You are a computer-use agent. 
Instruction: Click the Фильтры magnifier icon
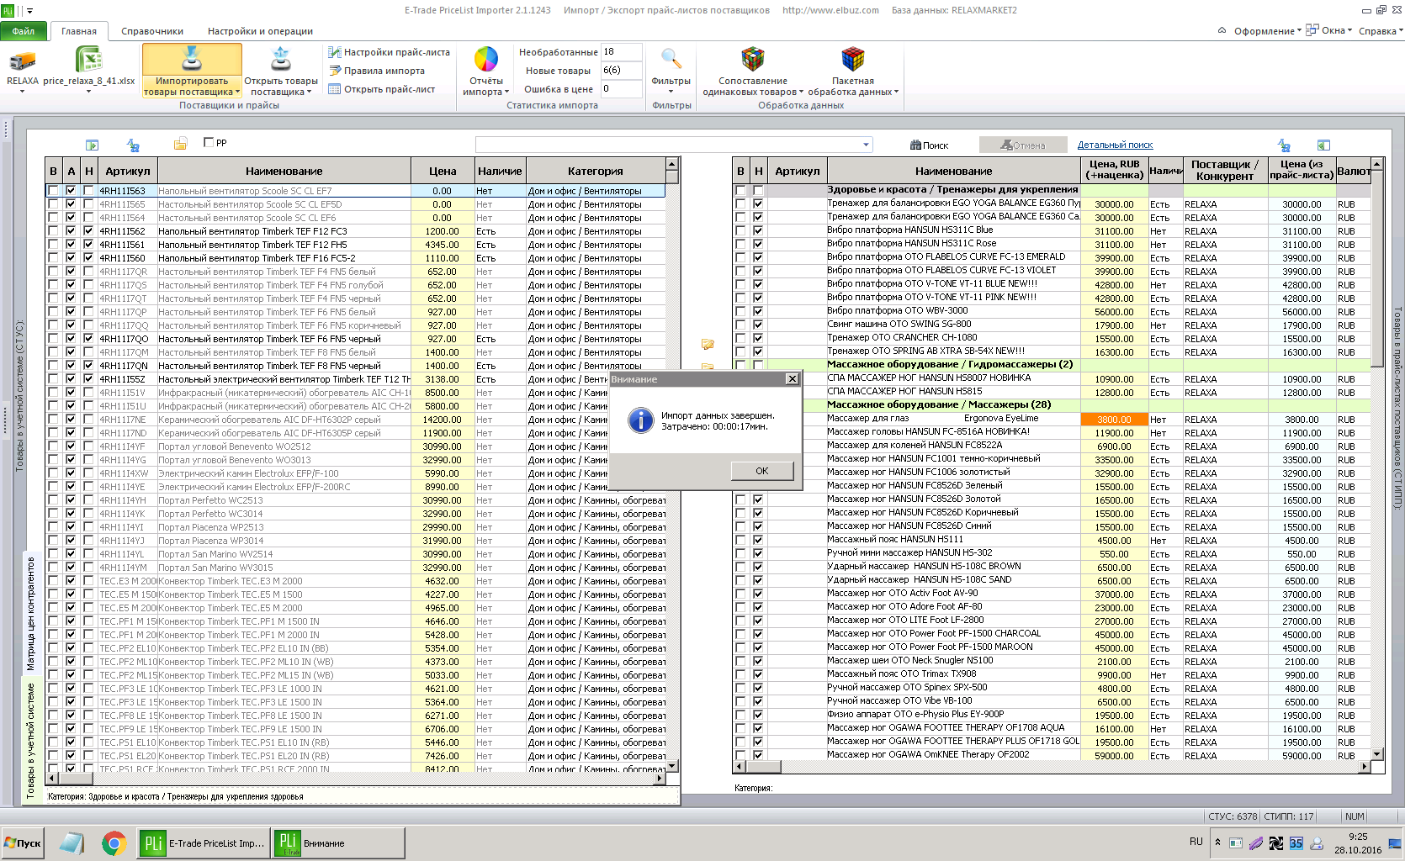click(x=671, y=59)
